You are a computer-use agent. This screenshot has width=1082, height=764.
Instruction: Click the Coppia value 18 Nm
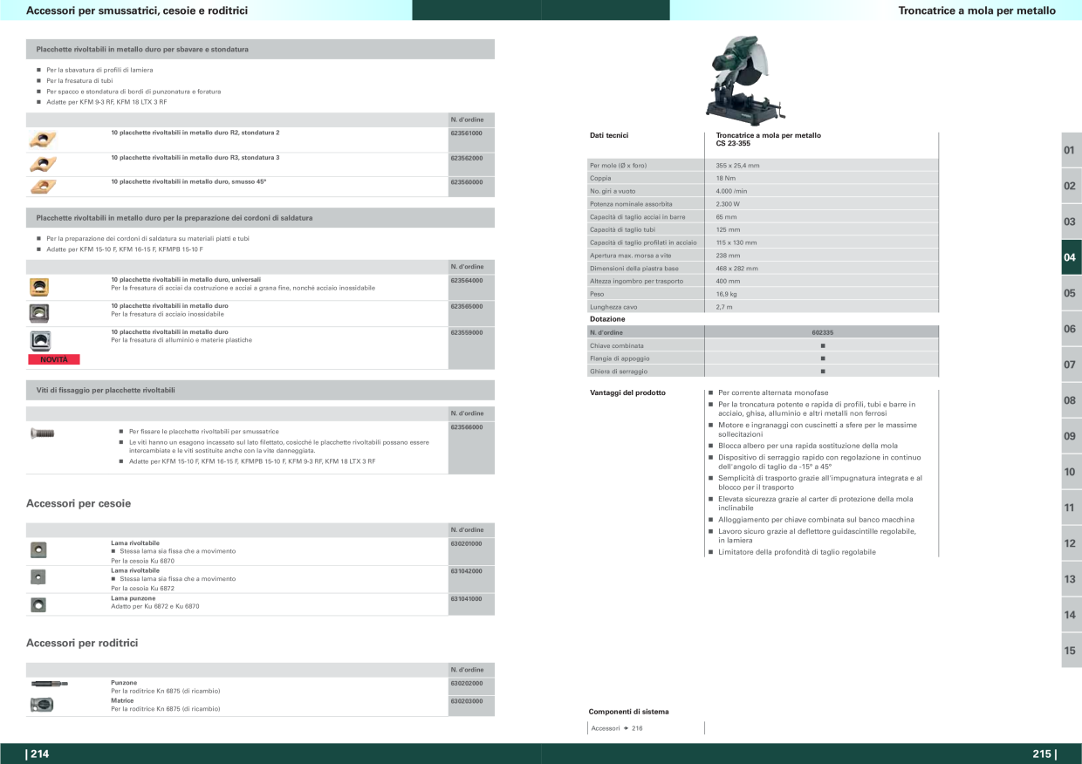click(x=726, y=178)
